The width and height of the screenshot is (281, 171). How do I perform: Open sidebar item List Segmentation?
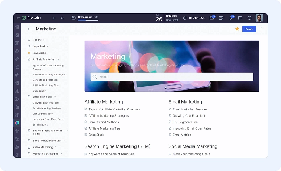click(x=43, y=114)
